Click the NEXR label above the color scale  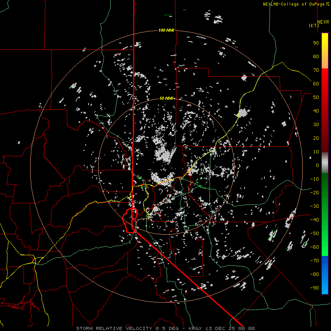[x=323, y=22]
